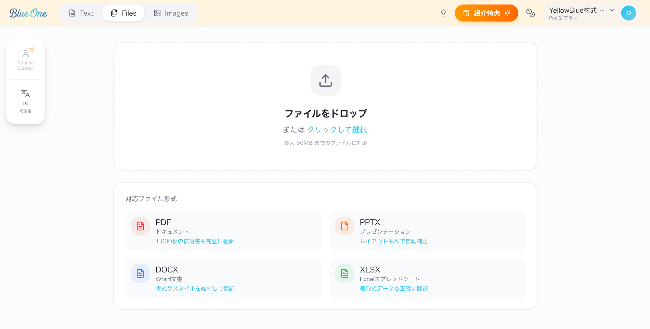Click the upload arrow icon in drop zone

(x=325, y=81)
